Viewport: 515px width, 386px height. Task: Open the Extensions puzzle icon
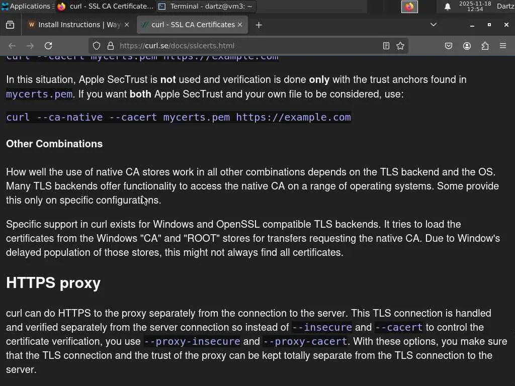485,46
